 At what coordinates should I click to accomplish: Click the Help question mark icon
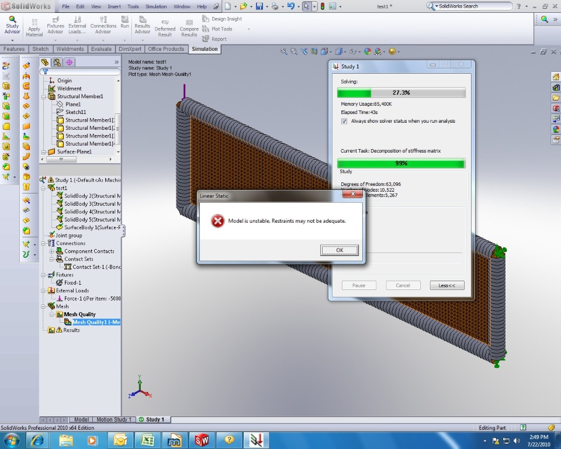pos(518,6)
